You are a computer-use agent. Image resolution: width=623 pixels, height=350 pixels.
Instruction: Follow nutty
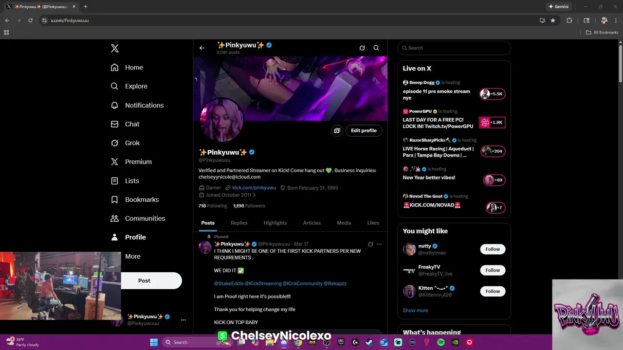tap(493, 249)
